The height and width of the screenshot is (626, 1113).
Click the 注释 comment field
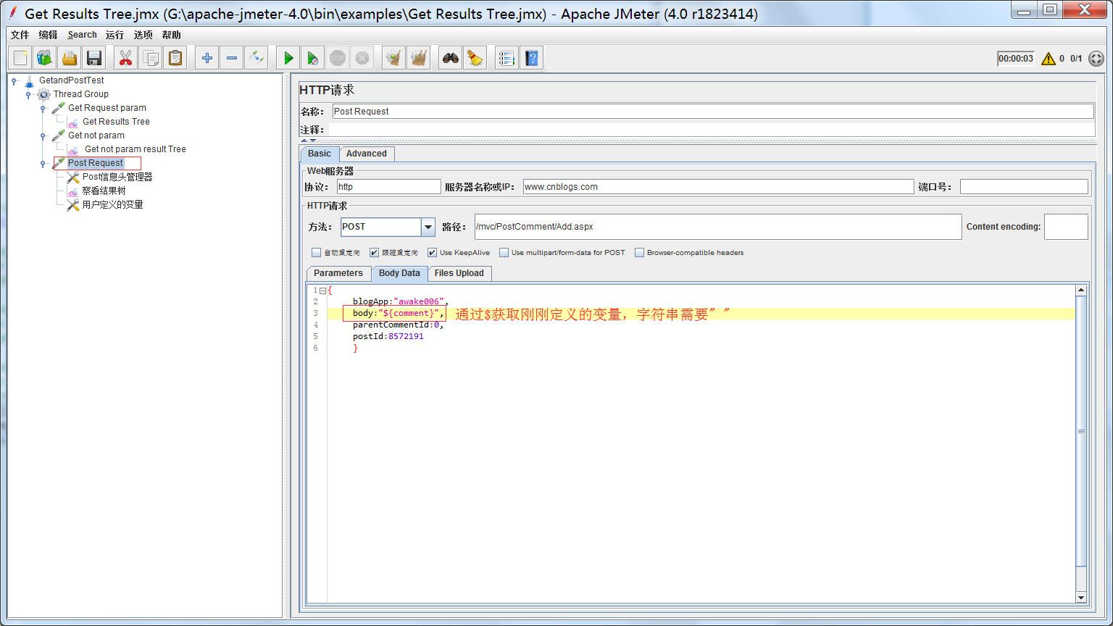point(712,130)
